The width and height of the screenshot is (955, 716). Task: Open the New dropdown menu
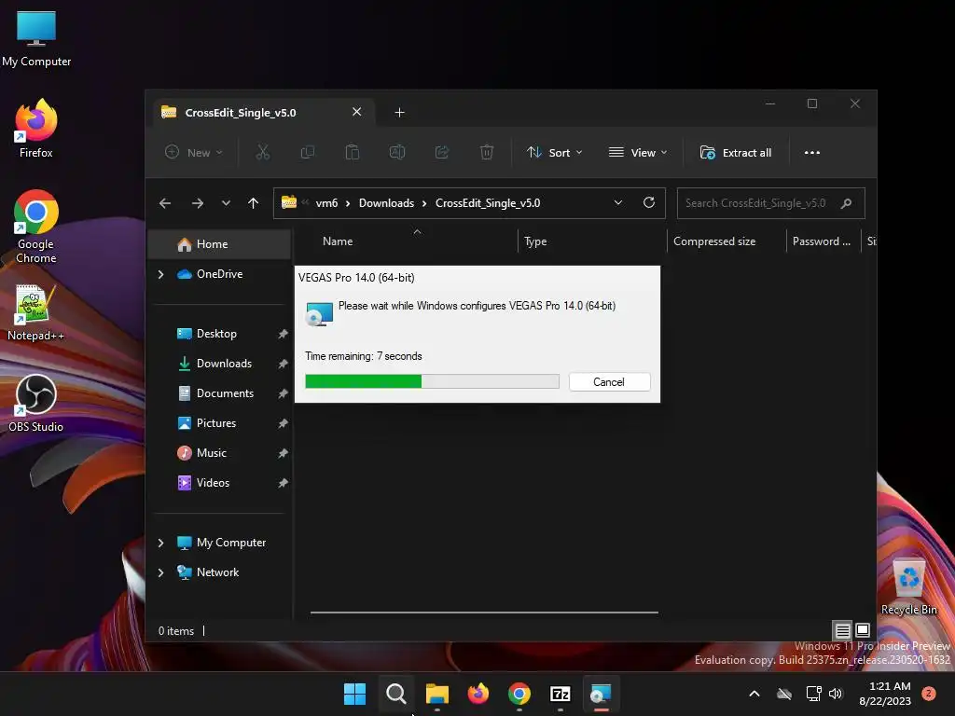pos(194,152)
